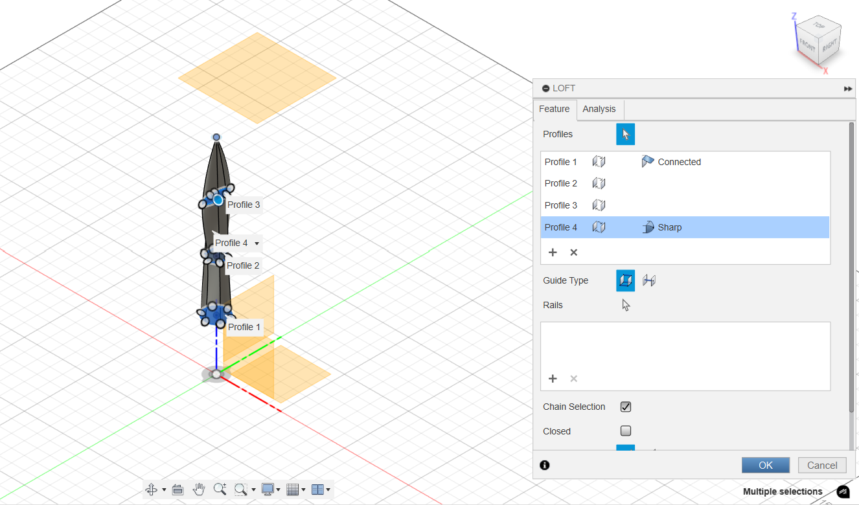The height and width of the screenshot is (505, 859).
Task: Click the Profile 3 label in viewport
Action: coord(244,205)
